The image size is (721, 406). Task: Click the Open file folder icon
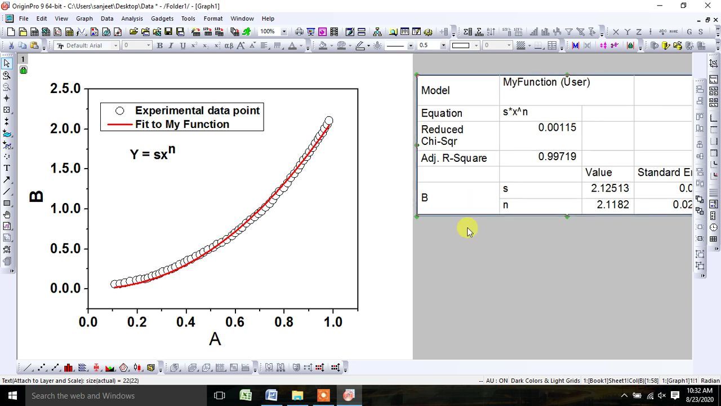coord(134,32)
